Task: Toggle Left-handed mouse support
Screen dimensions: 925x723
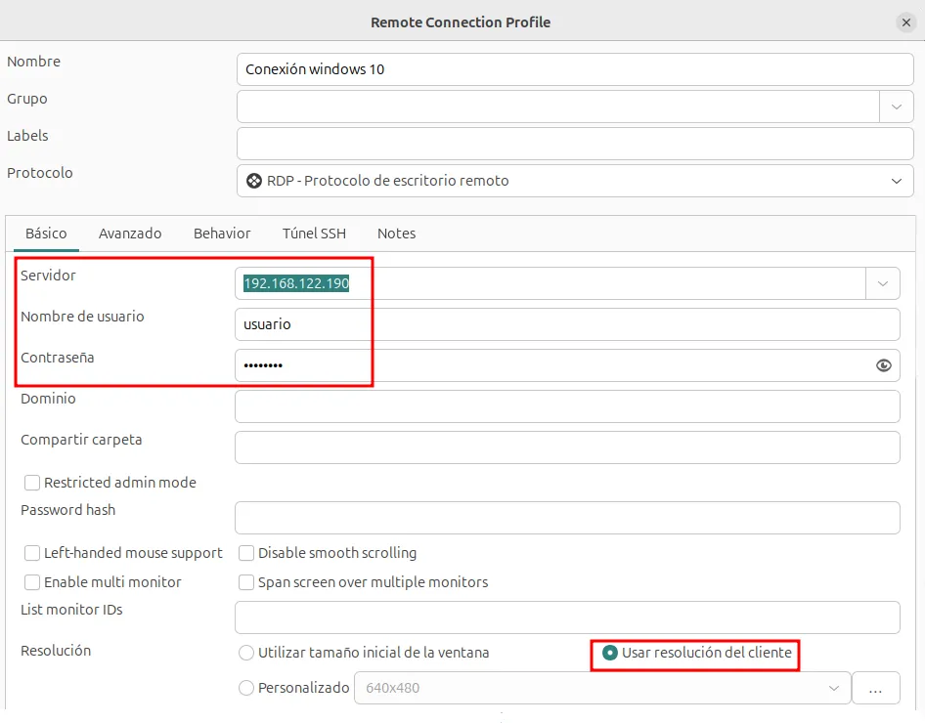Action: point(32,553)
